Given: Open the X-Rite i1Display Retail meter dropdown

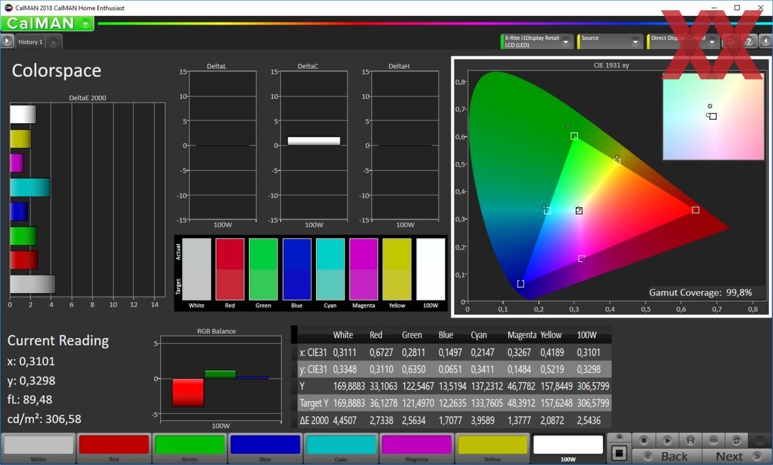Looking at the screenshot, I should pyautogui.click(x=537, y=41).
